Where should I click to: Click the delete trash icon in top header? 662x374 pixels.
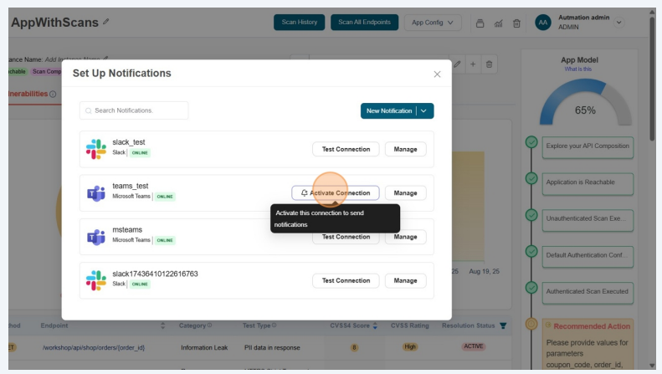coord(516,23)
